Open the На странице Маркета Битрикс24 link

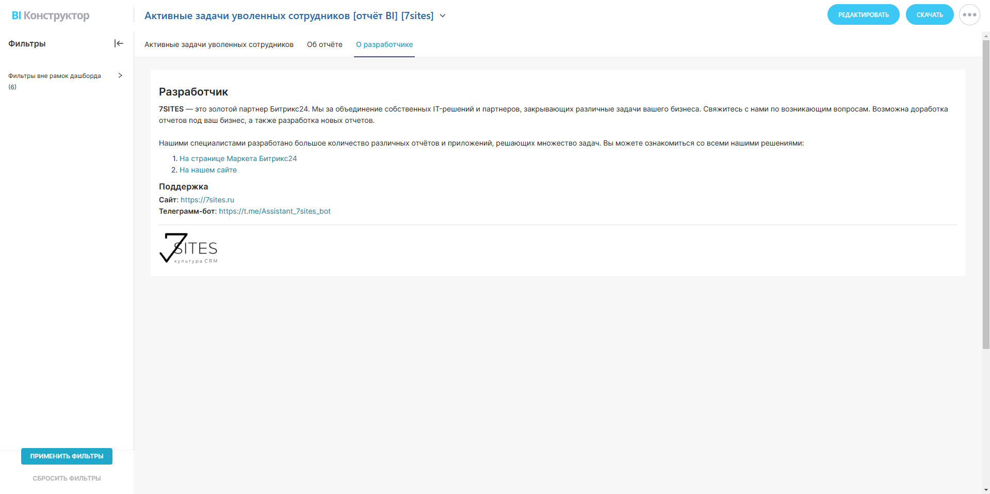(238, 158)
